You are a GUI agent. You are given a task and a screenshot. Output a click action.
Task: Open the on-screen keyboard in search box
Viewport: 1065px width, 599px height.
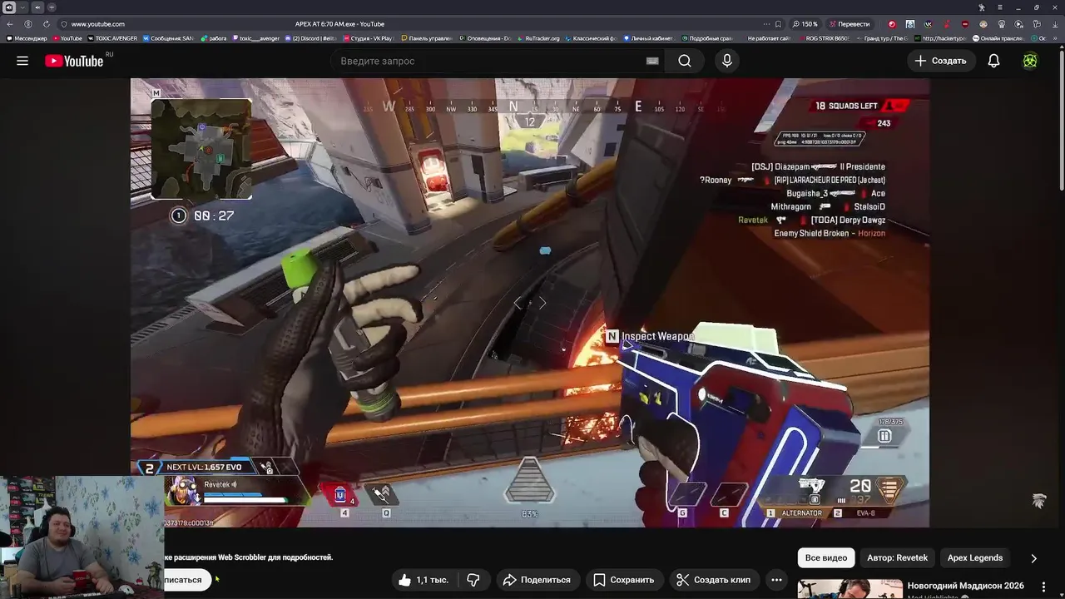[x=652, y=61]
